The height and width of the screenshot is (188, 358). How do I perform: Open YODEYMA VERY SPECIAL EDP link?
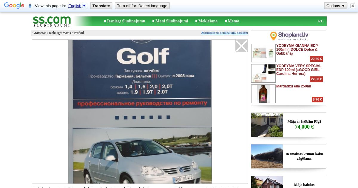[299, 70]
